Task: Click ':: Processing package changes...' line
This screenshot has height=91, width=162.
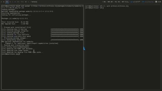Action: pyautogui.click(x=15, y=38)
